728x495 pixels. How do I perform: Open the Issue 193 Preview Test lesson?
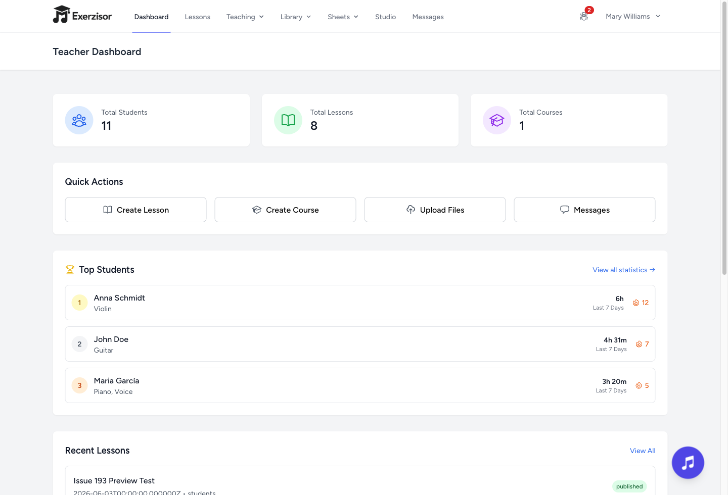(360, 481)
